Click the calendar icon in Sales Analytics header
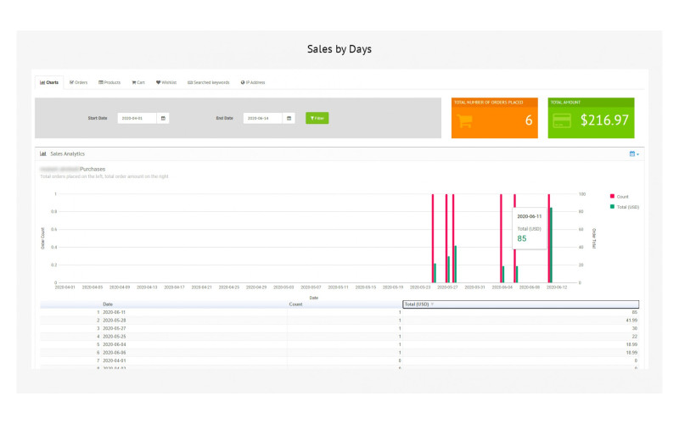 pyautogui.click(x=632, y=154)
